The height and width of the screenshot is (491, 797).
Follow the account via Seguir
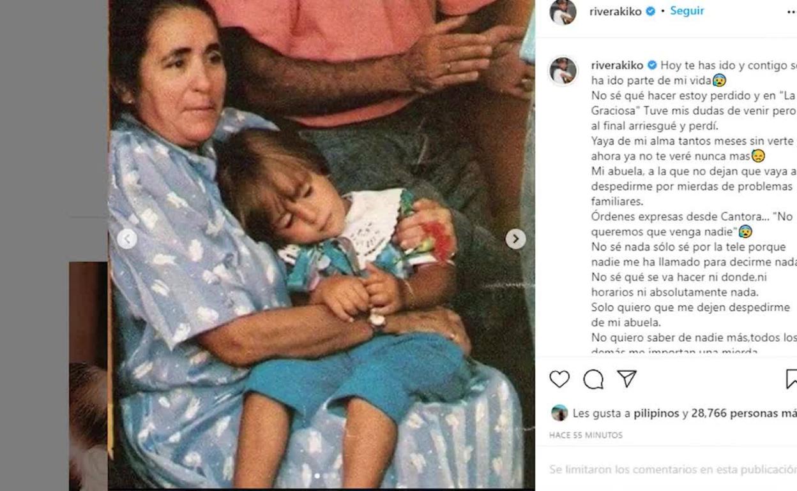pos(687,11)
